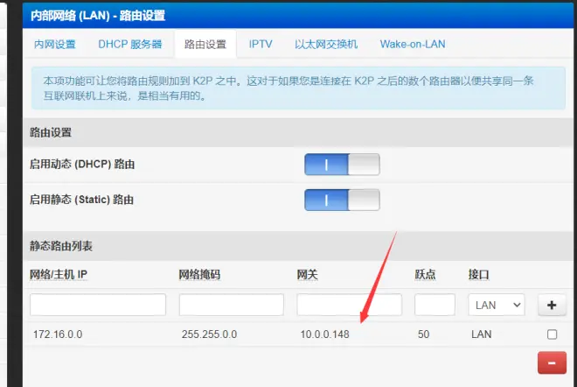Select the gateway value 10.0.0.148
The width and height of the screenshot is (577, 387).
pyautogui.click(x=324, y=334)
